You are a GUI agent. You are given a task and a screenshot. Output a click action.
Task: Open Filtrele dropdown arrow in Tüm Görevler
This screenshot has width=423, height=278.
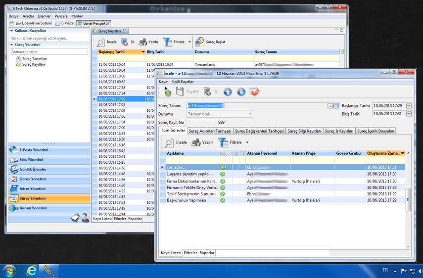click(247, 142)
